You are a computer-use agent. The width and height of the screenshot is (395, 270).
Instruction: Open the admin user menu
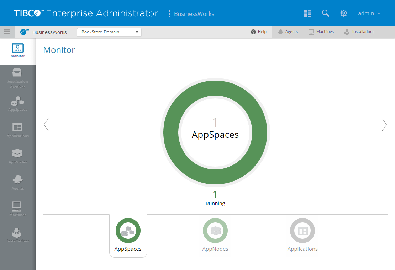(369, 13)
